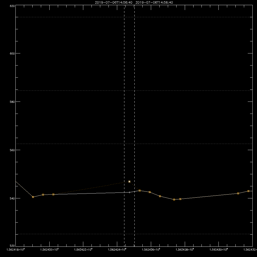Click the bottom dotted horizontal line near 525

coord(134,234)
